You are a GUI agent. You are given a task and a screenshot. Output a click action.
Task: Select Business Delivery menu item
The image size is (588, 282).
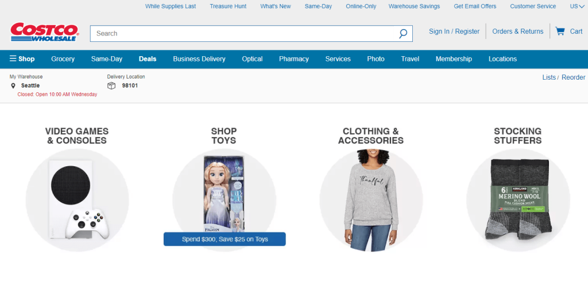click(199, 59)
